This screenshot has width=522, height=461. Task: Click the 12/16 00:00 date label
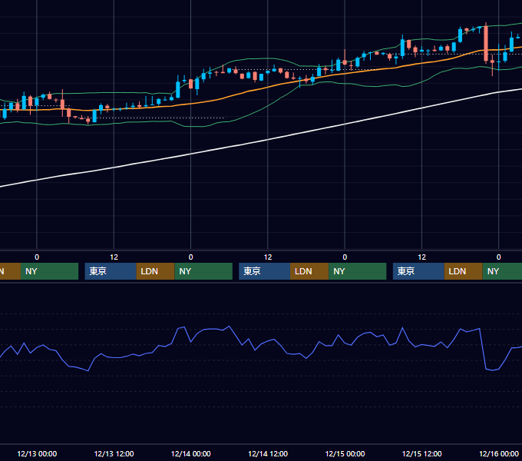[499, 453]
